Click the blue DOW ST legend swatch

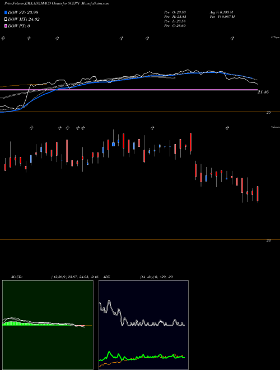tap(6, 12)
